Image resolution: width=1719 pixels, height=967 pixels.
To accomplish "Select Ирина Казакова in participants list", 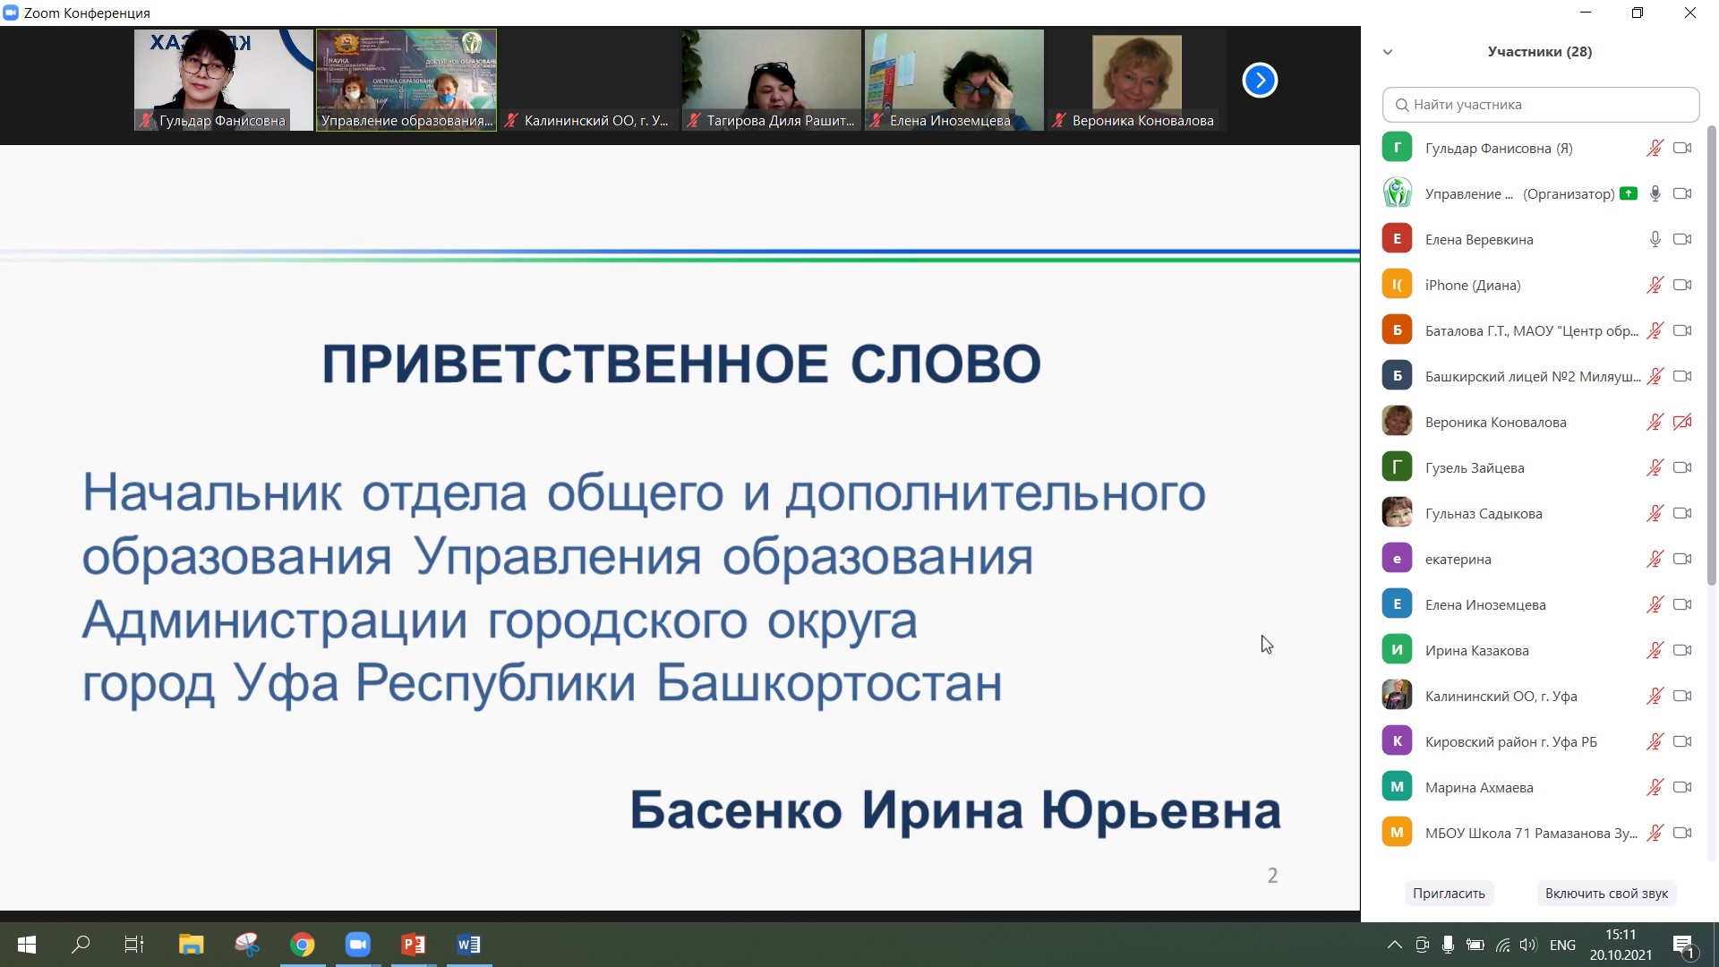I will [x=1476, y=651].
